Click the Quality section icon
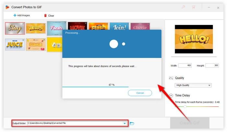Viewport: 227px width, 132px height. pos(171,78)
